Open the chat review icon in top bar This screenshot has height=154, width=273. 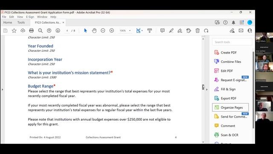coord(217,22)
